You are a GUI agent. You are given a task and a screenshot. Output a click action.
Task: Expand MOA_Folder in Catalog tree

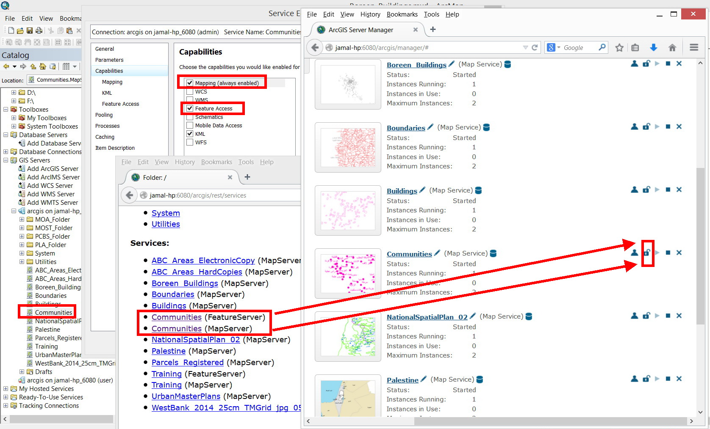coord(22,219)
